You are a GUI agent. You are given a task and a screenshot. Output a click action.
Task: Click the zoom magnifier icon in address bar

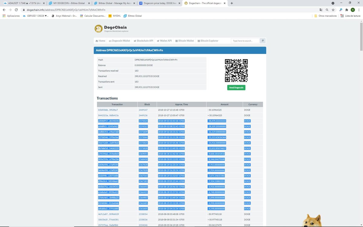(327, 10)
